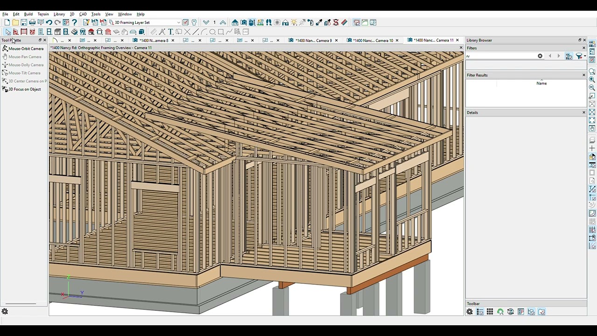Image resolution: width=597 pixels, height=336 pixels.
Task: Select the Circle drawing tool
Action: tap(212, 32)
